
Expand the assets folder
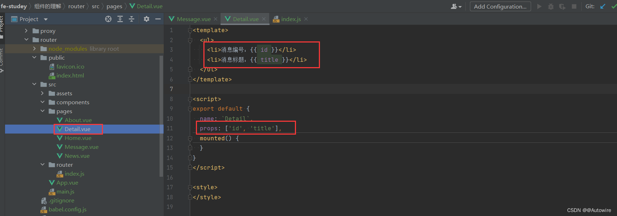[42, 93]
